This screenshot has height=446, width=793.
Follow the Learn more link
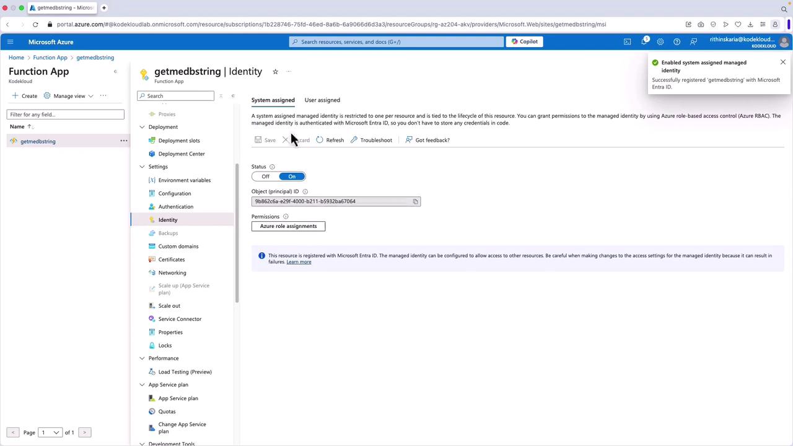[299, 262]
